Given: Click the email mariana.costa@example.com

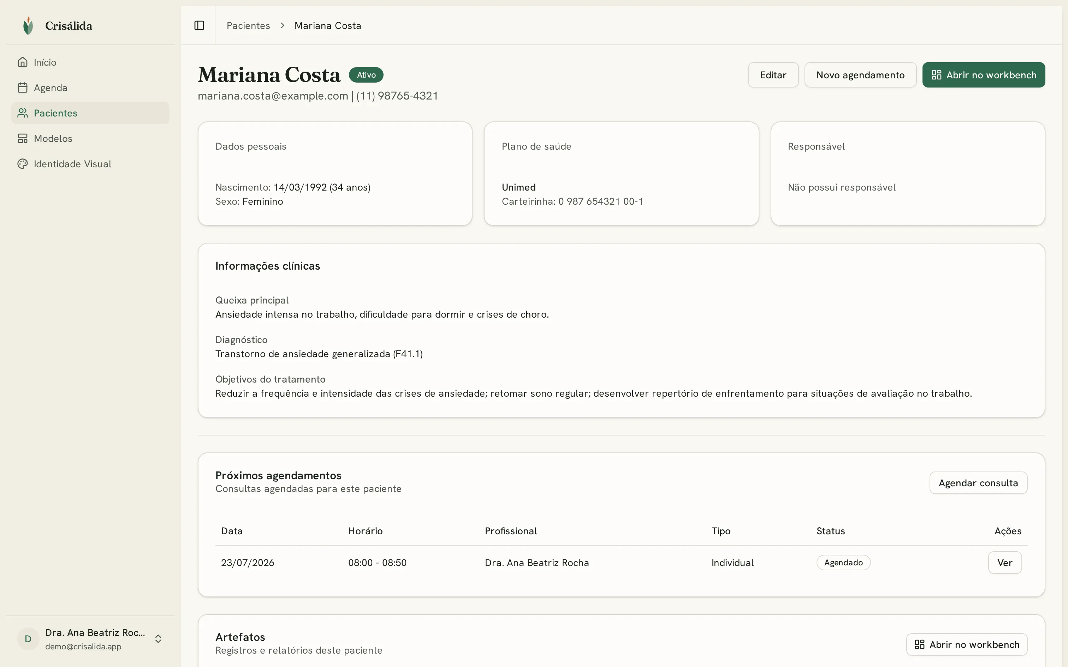Looking at the screenshot, I should pos(273,96).
